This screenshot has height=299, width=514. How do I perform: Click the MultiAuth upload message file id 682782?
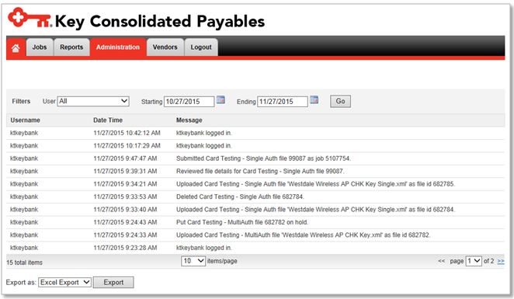(x=304, y=235)
